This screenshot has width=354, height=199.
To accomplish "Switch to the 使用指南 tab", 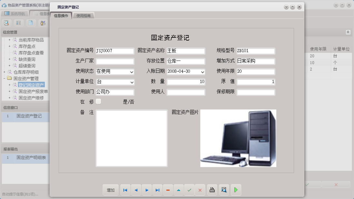I will click(x=83, y=15).
